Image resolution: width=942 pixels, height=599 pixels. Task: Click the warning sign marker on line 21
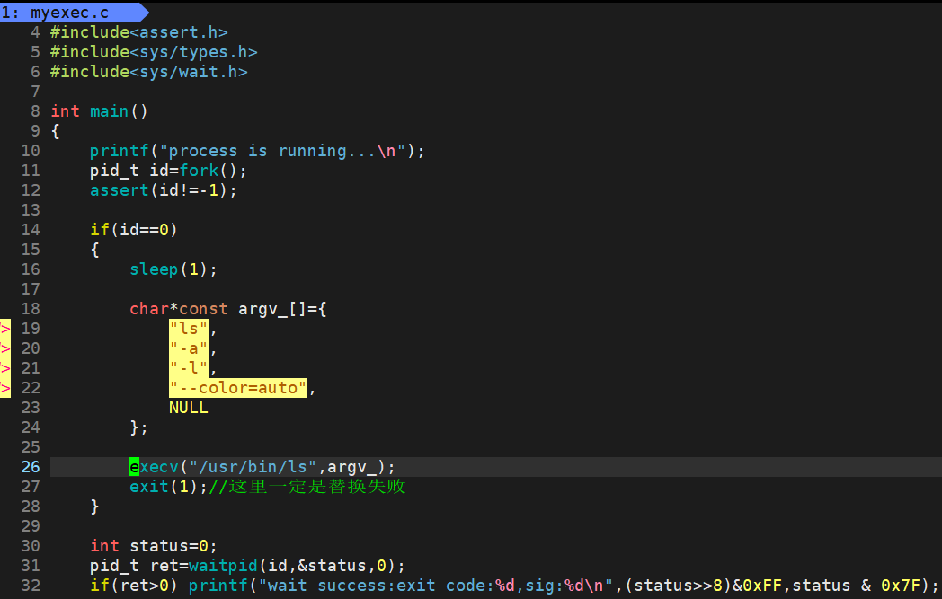point(5,368)
